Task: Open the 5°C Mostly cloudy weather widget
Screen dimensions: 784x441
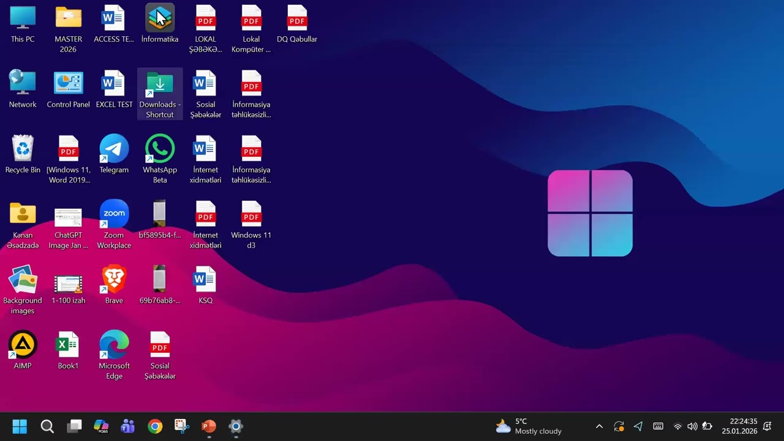Action: (529, 426)
